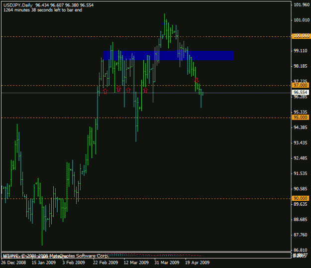The image size is (311, 268).
Task: Click the USDJPY,Daily chart title text
Action: click(x=18, y=5)
